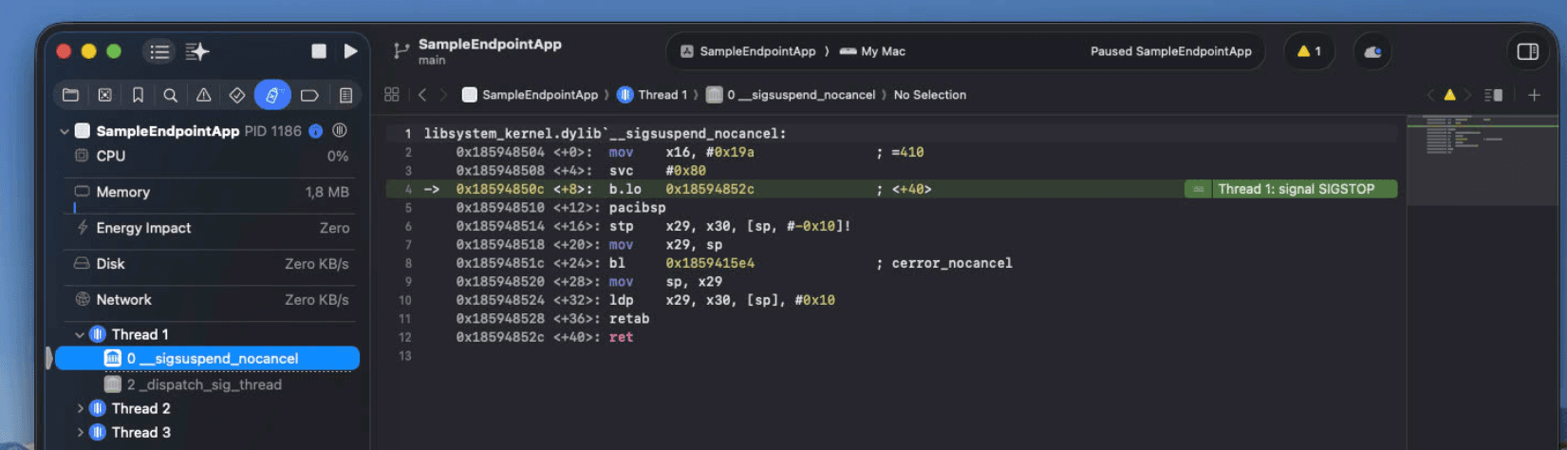Click the pink ret instruction
Viewport: 1567px width, 450px height.
621,337
